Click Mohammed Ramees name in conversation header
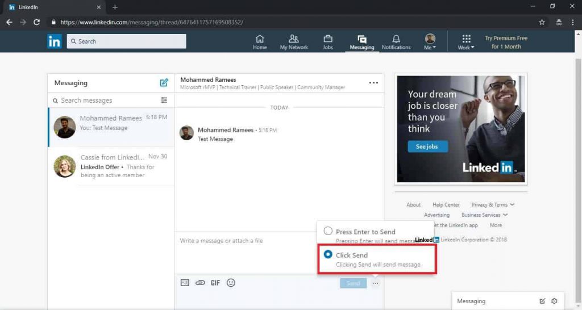The height and width of the screenshot is (310, 582). click(x=208, y=79)
